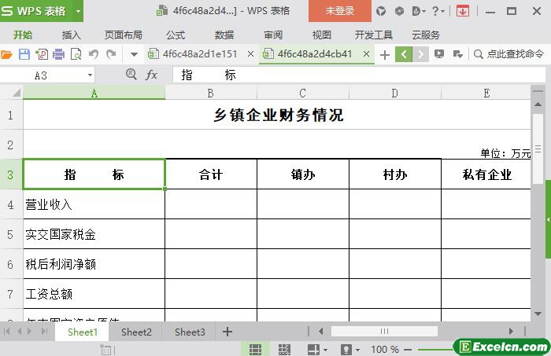Expand the Name Box dropdown arrow
The image size is (551, 356).
(x=90, y=75)
